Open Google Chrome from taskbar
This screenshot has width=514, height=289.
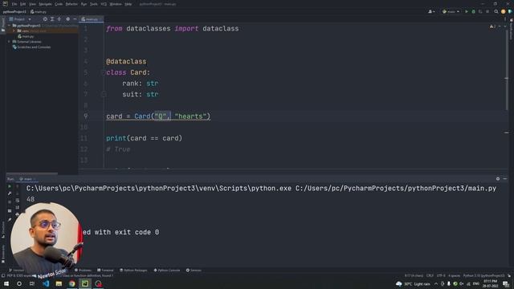tap(72, 283)
